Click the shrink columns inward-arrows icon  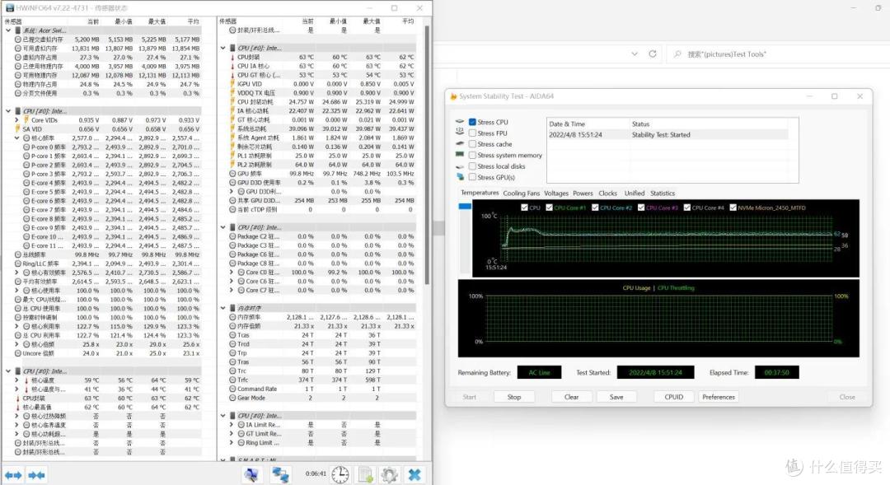click(37, 475)
